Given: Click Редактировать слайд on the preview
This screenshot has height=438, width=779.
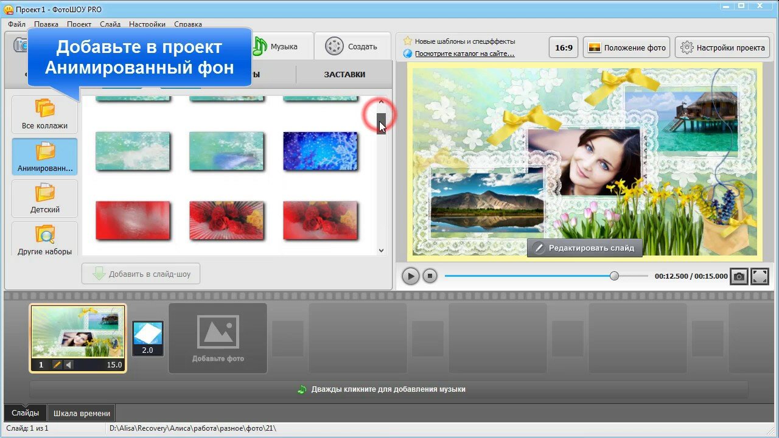Looking at the screenshot, I should tap(584, 248).
